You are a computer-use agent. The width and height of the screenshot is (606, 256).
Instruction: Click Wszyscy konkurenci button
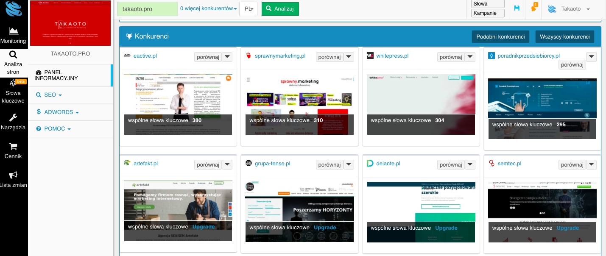coord(564,37)
